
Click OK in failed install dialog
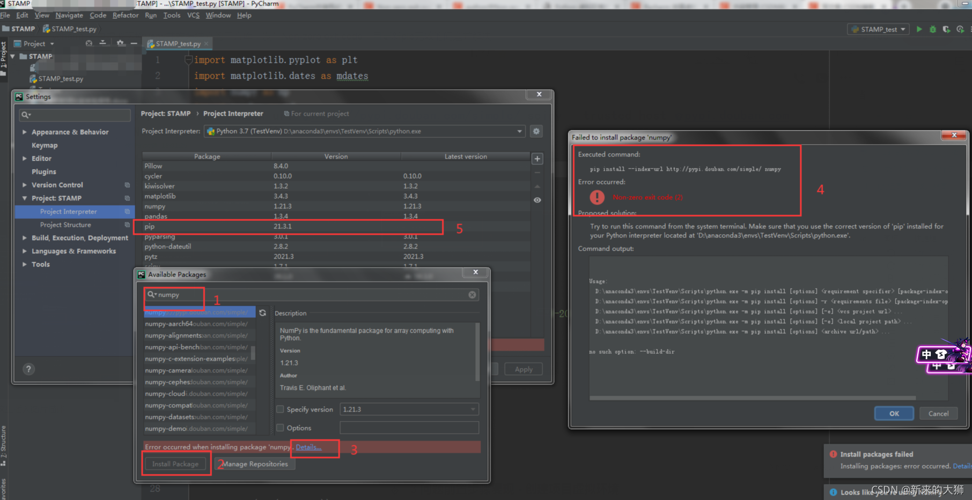[x=894, y=414]
